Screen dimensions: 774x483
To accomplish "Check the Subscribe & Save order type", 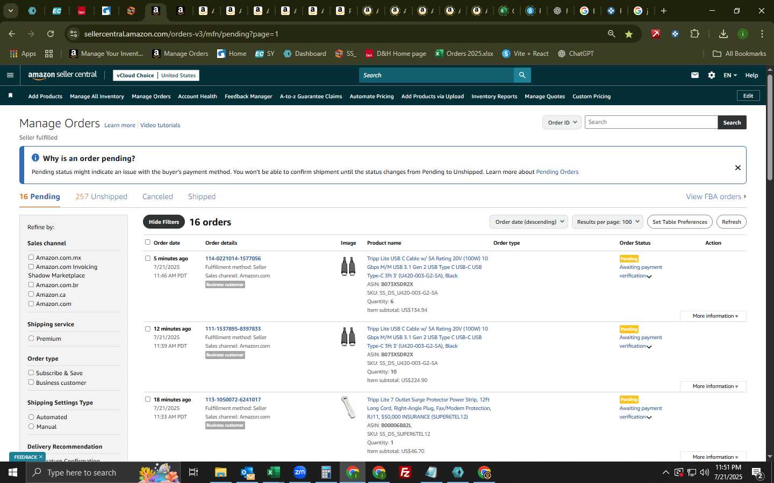I will [31, 373].
